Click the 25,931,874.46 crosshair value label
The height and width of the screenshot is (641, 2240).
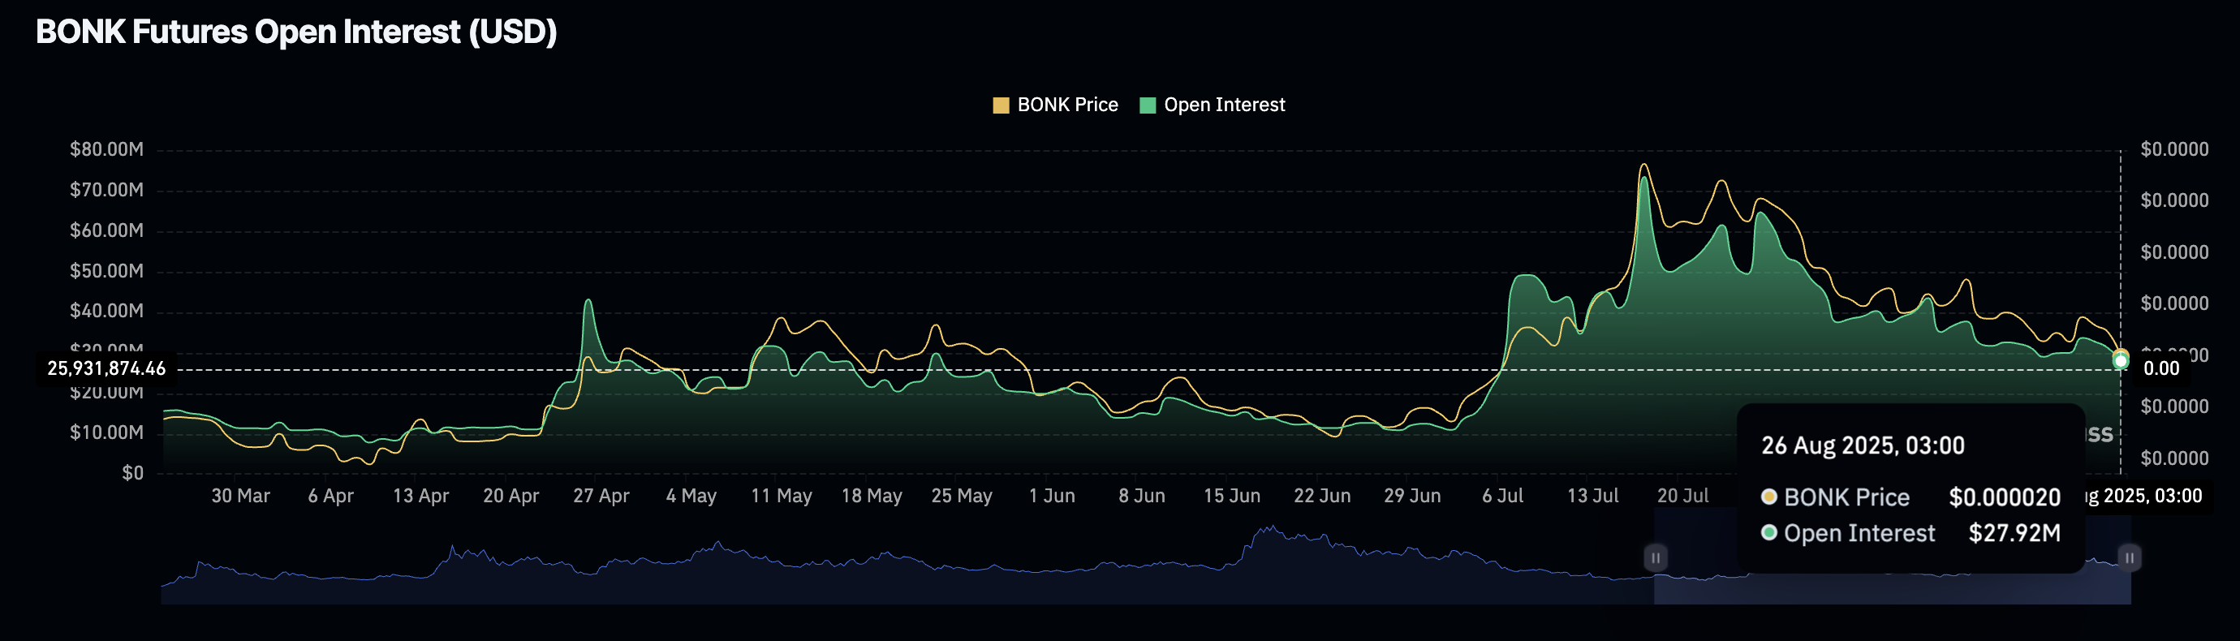(x=106, y=368)
